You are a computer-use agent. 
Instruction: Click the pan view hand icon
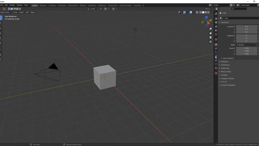(x=210, y=33)
